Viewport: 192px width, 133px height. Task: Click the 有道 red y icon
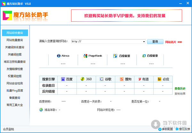point(140,79)
